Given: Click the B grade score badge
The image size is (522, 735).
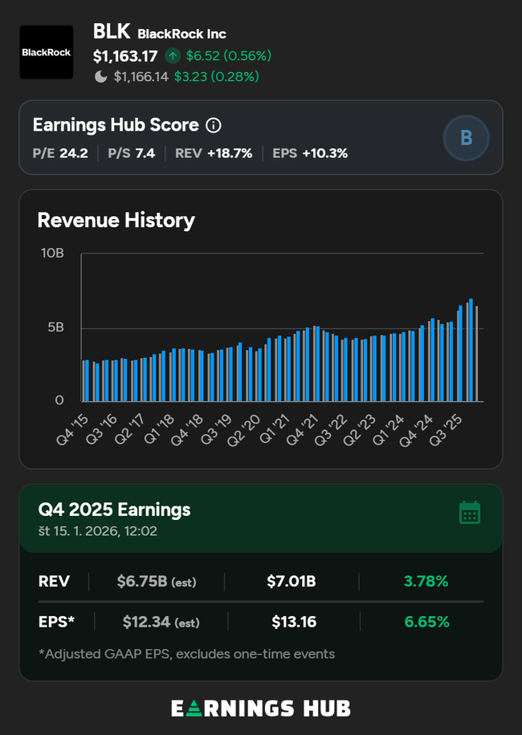Looking at the screenshot, I should click(466, 138).
